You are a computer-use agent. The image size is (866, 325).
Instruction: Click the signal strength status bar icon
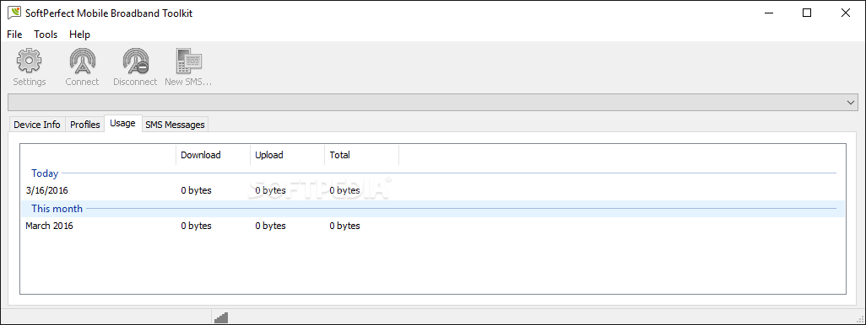221,317
